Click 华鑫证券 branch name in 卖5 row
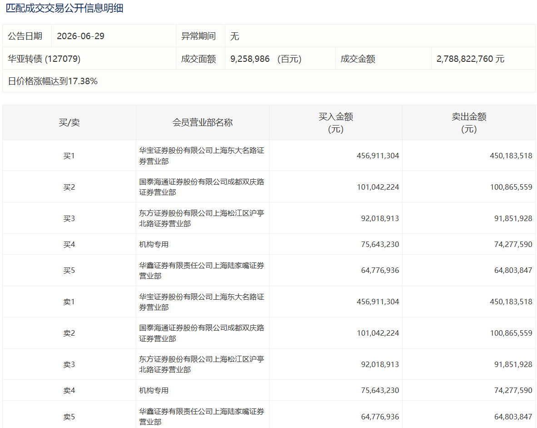Image resolution: width=537 pixels, height=428 pixels. coord(202,417)
